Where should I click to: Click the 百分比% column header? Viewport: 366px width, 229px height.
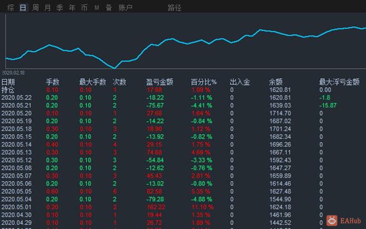pyautogui.click(x=204, y=82)
